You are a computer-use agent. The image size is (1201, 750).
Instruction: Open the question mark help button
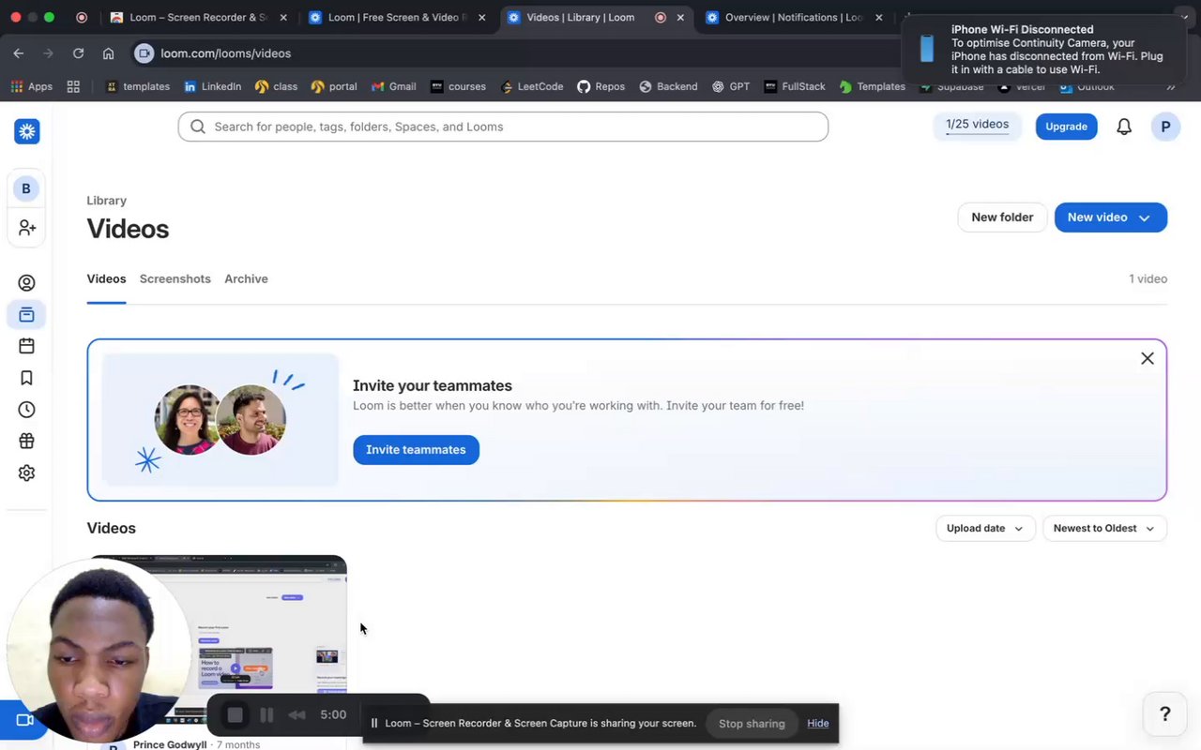(1165, 714)
